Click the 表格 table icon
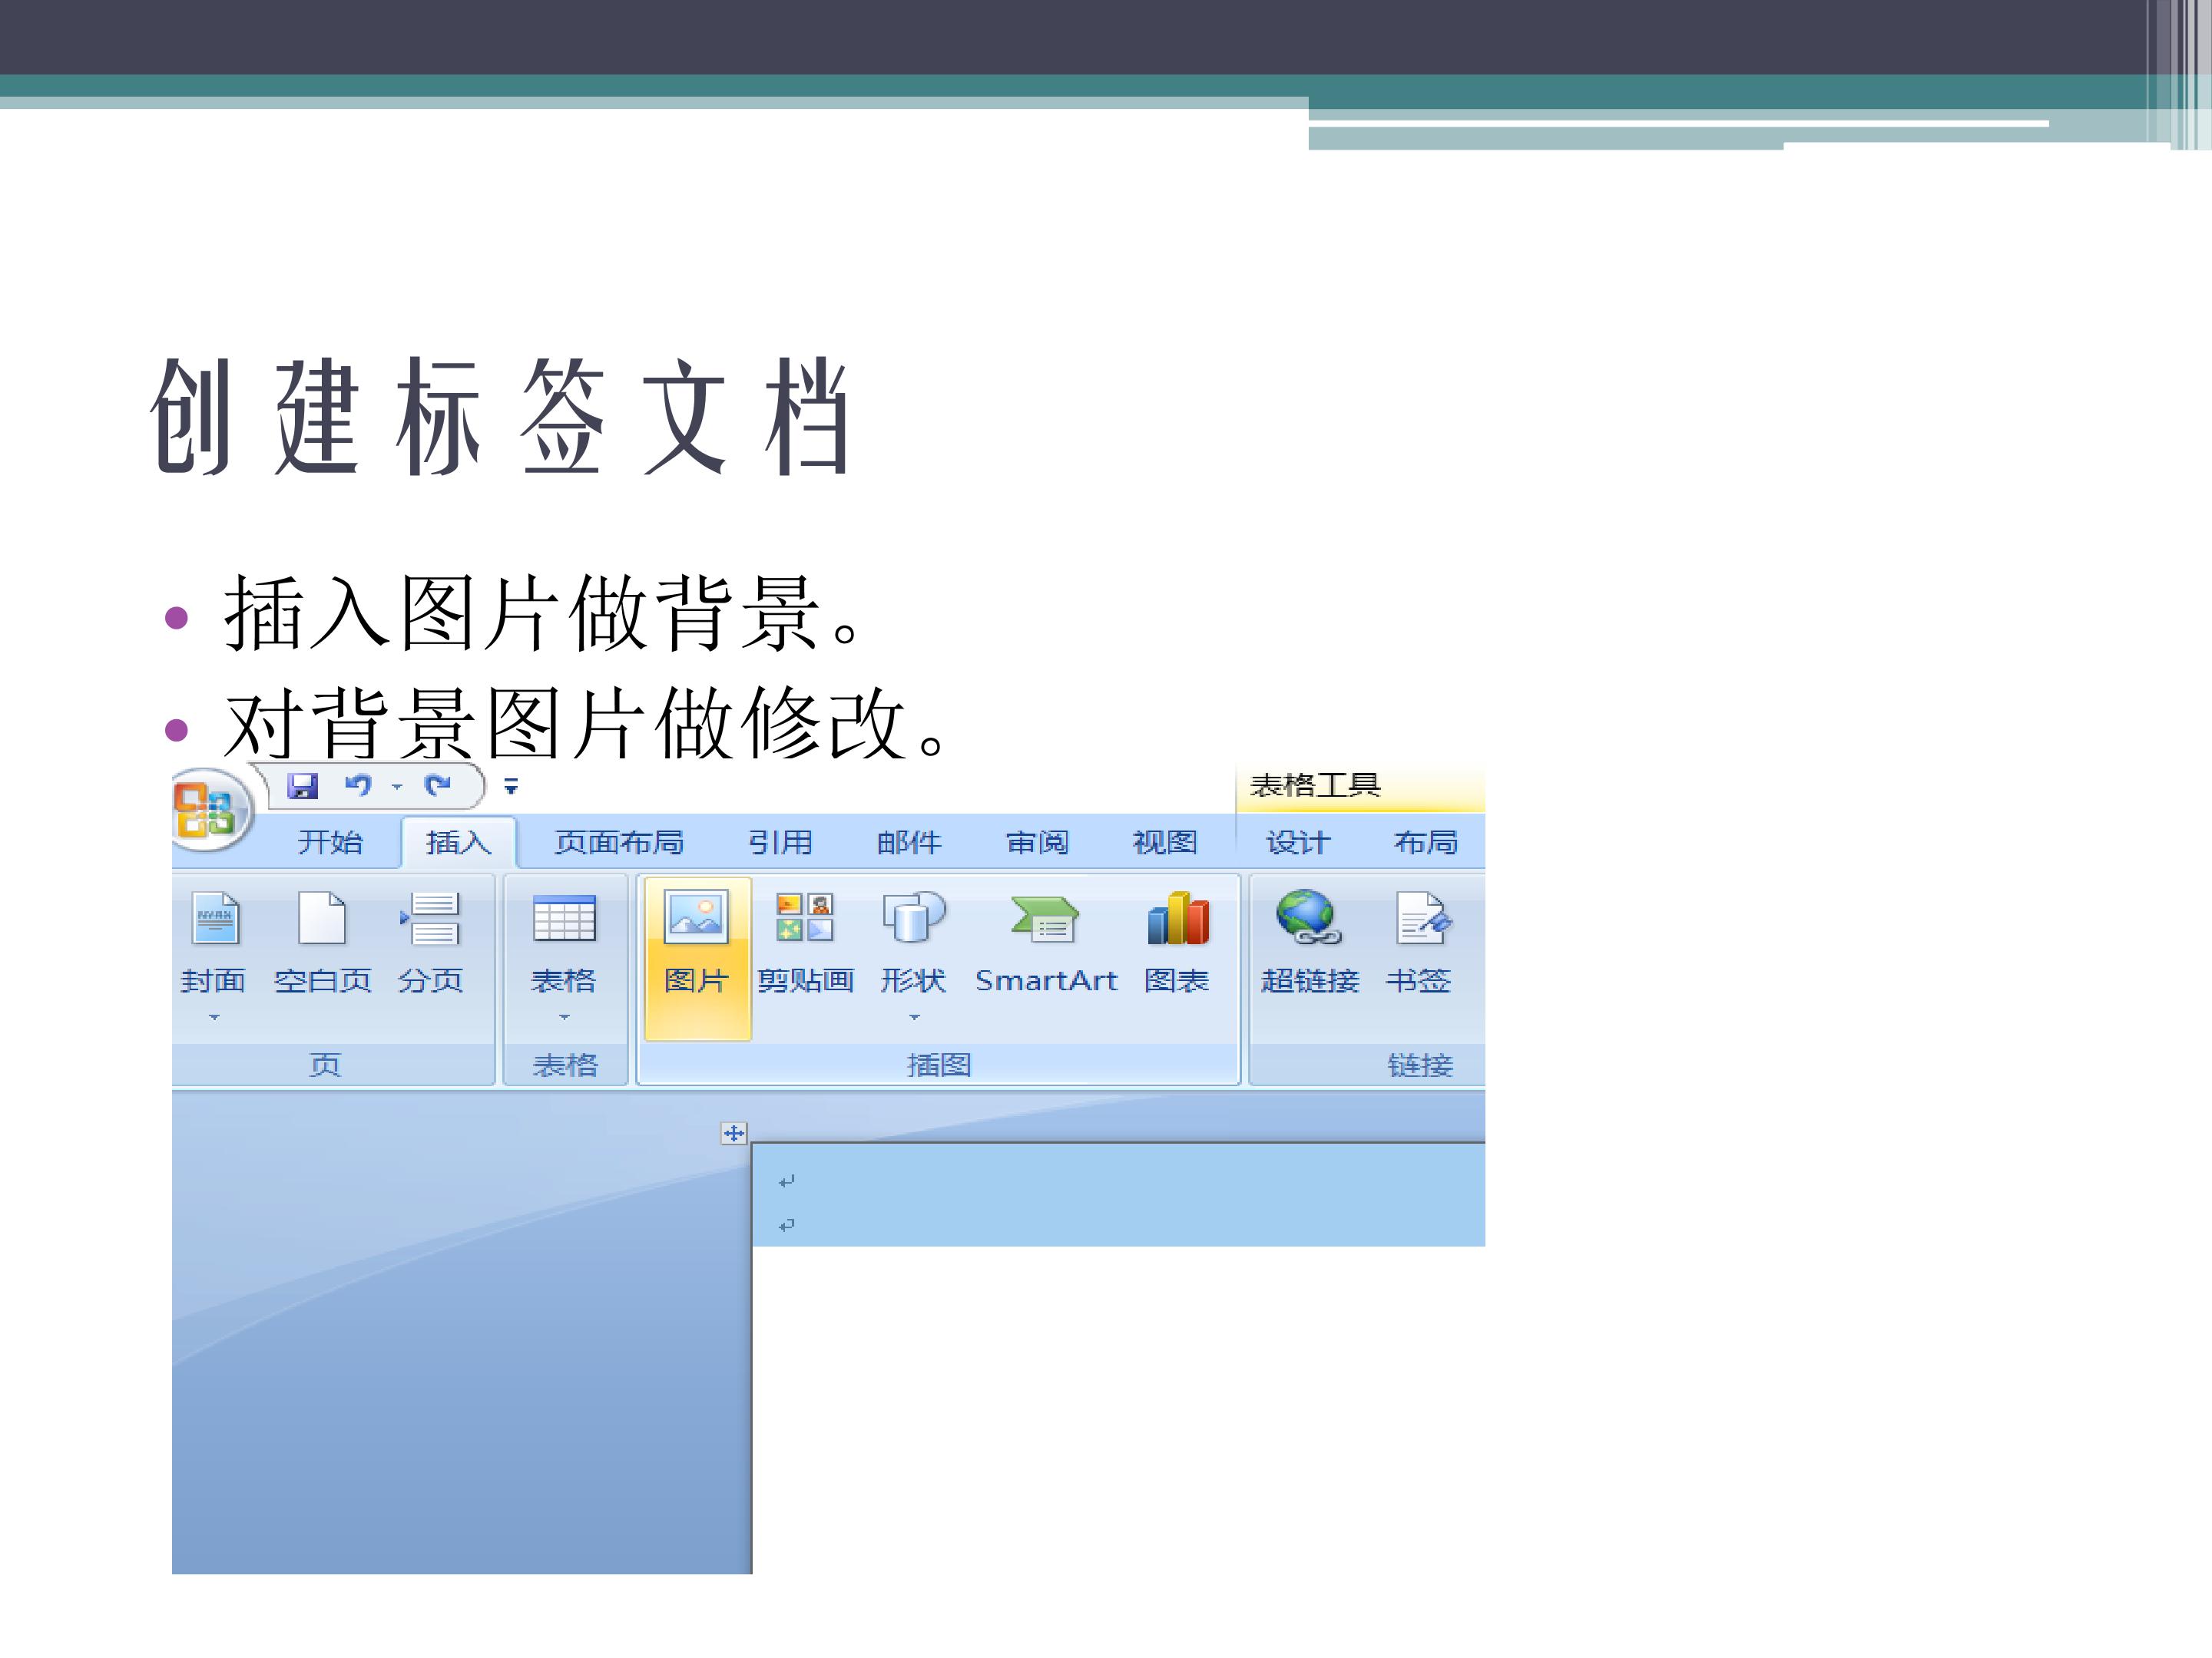 (x=564, y=919)
